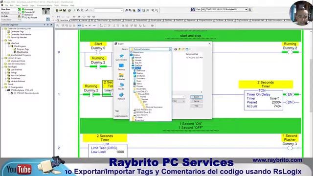Image resolution: width=313 pixels, height=176 pixels.
Task: Click the Export button in dialog
Action: point(197,97)
